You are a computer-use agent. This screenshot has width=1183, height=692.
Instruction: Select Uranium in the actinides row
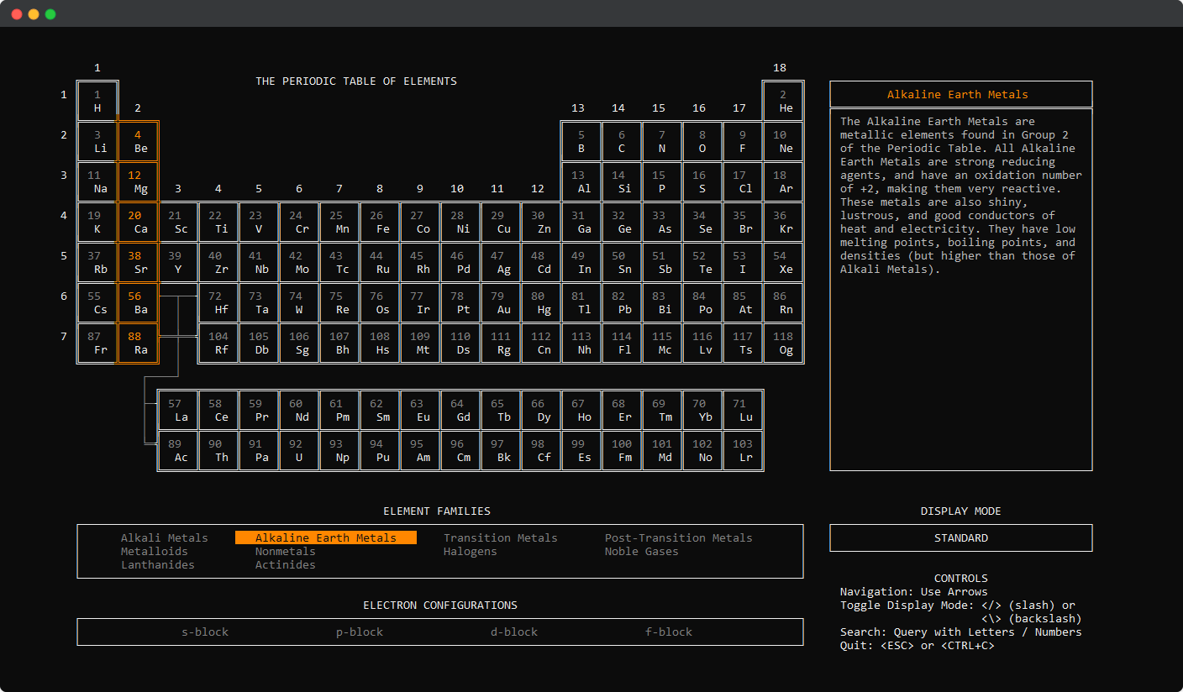pos(299,450)
